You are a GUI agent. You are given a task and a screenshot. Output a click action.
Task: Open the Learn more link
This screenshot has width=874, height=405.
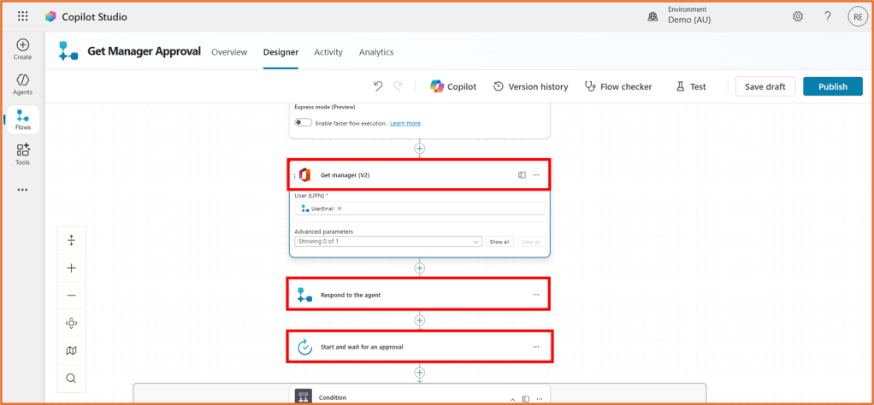click(405, 123)
